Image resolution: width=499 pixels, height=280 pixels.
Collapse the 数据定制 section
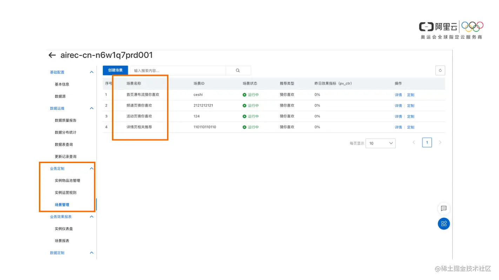[x=92, y=253]
